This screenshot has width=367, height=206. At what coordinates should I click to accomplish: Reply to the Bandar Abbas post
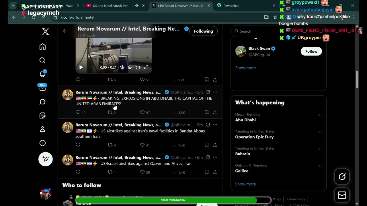coord(78,145)
